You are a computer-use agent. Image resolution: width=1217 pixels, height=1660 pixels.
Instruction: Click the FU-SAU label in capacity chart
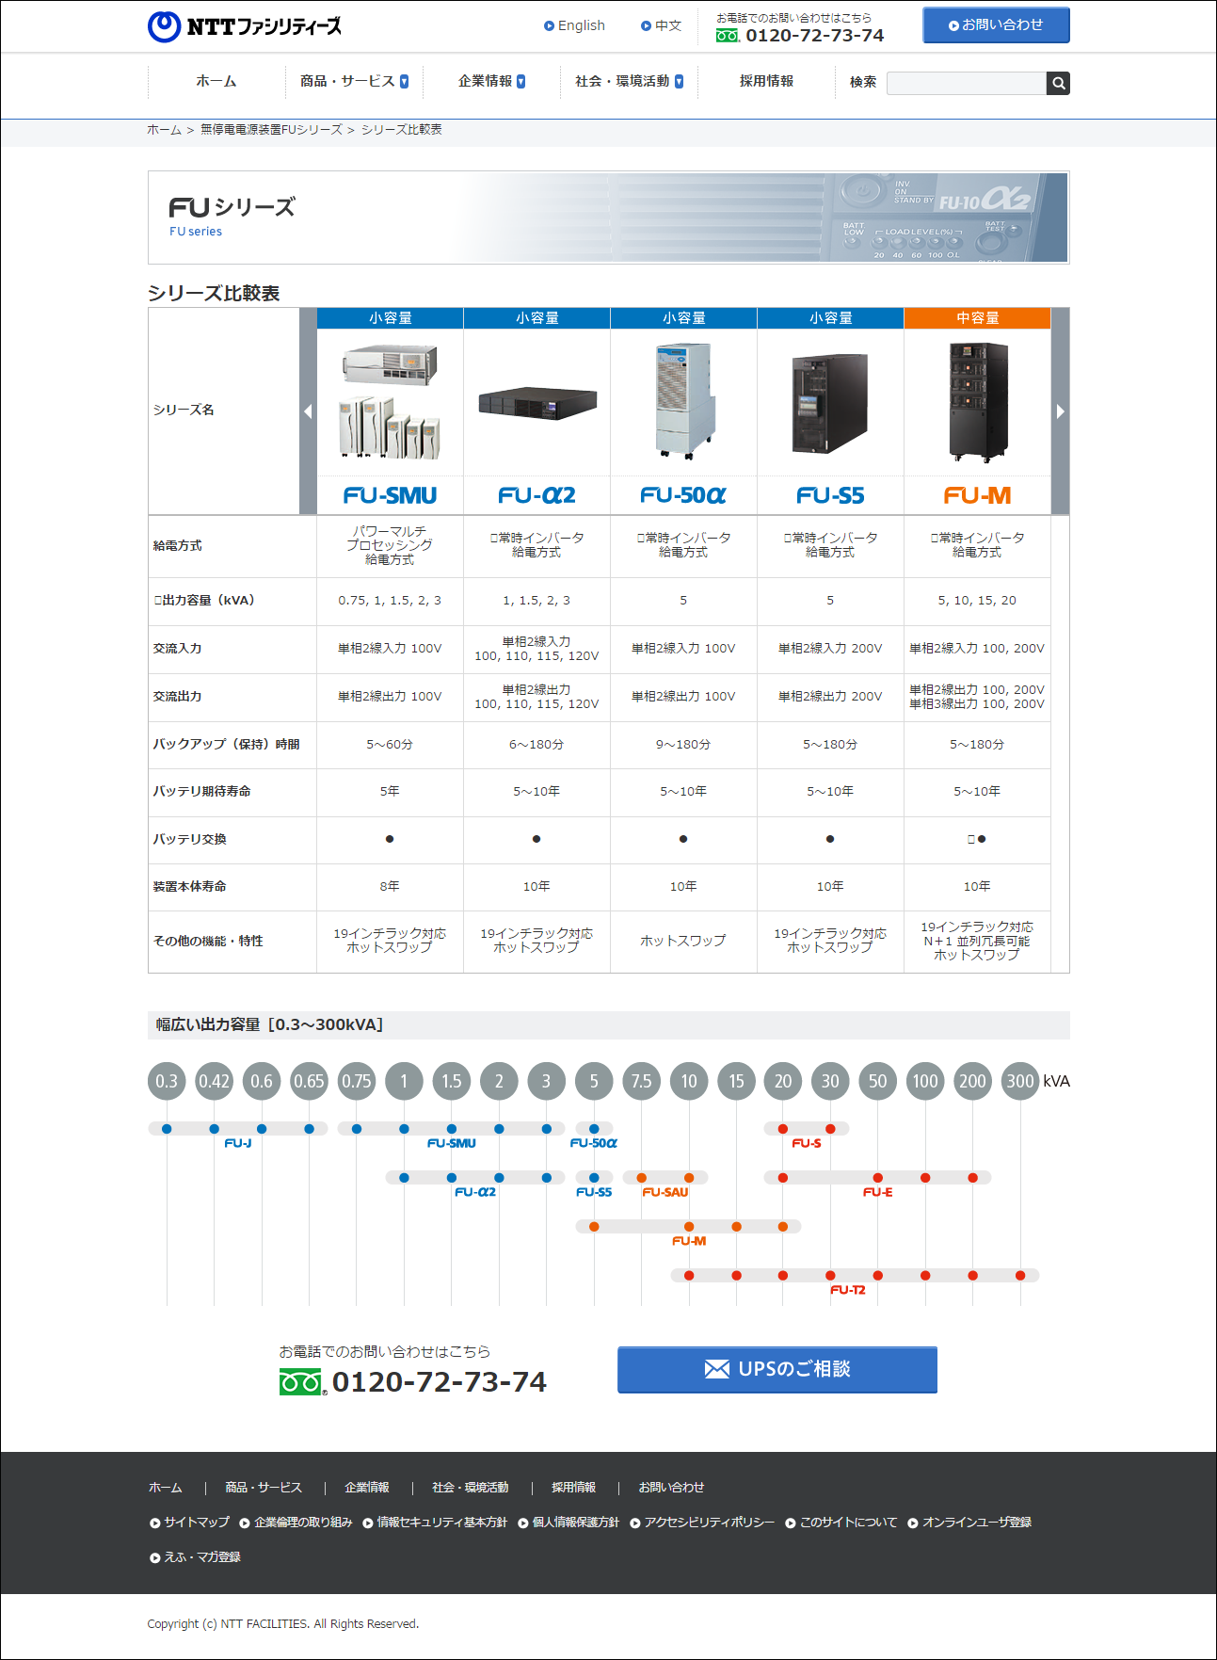point(665,1192)
